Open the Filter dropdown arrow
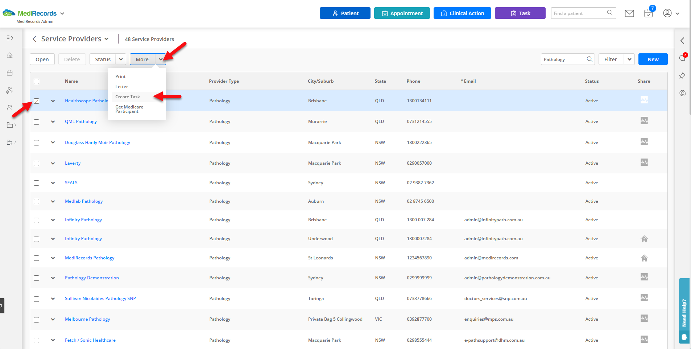This screenshot has height=349, width=691. tap(629, 59)
